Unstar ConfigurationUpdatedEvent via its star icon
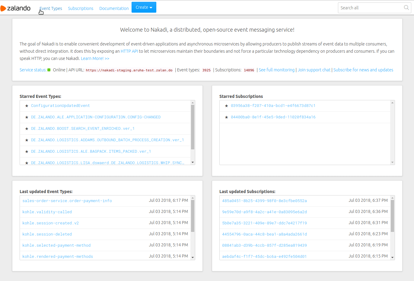The width and height of the screenshot is (414, 281). point(27,106)
